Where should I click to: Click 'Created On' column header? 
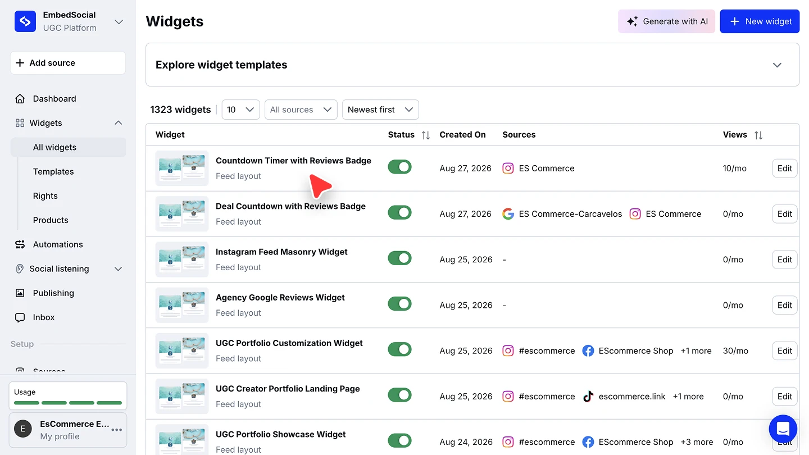click(x=462, y=135)
